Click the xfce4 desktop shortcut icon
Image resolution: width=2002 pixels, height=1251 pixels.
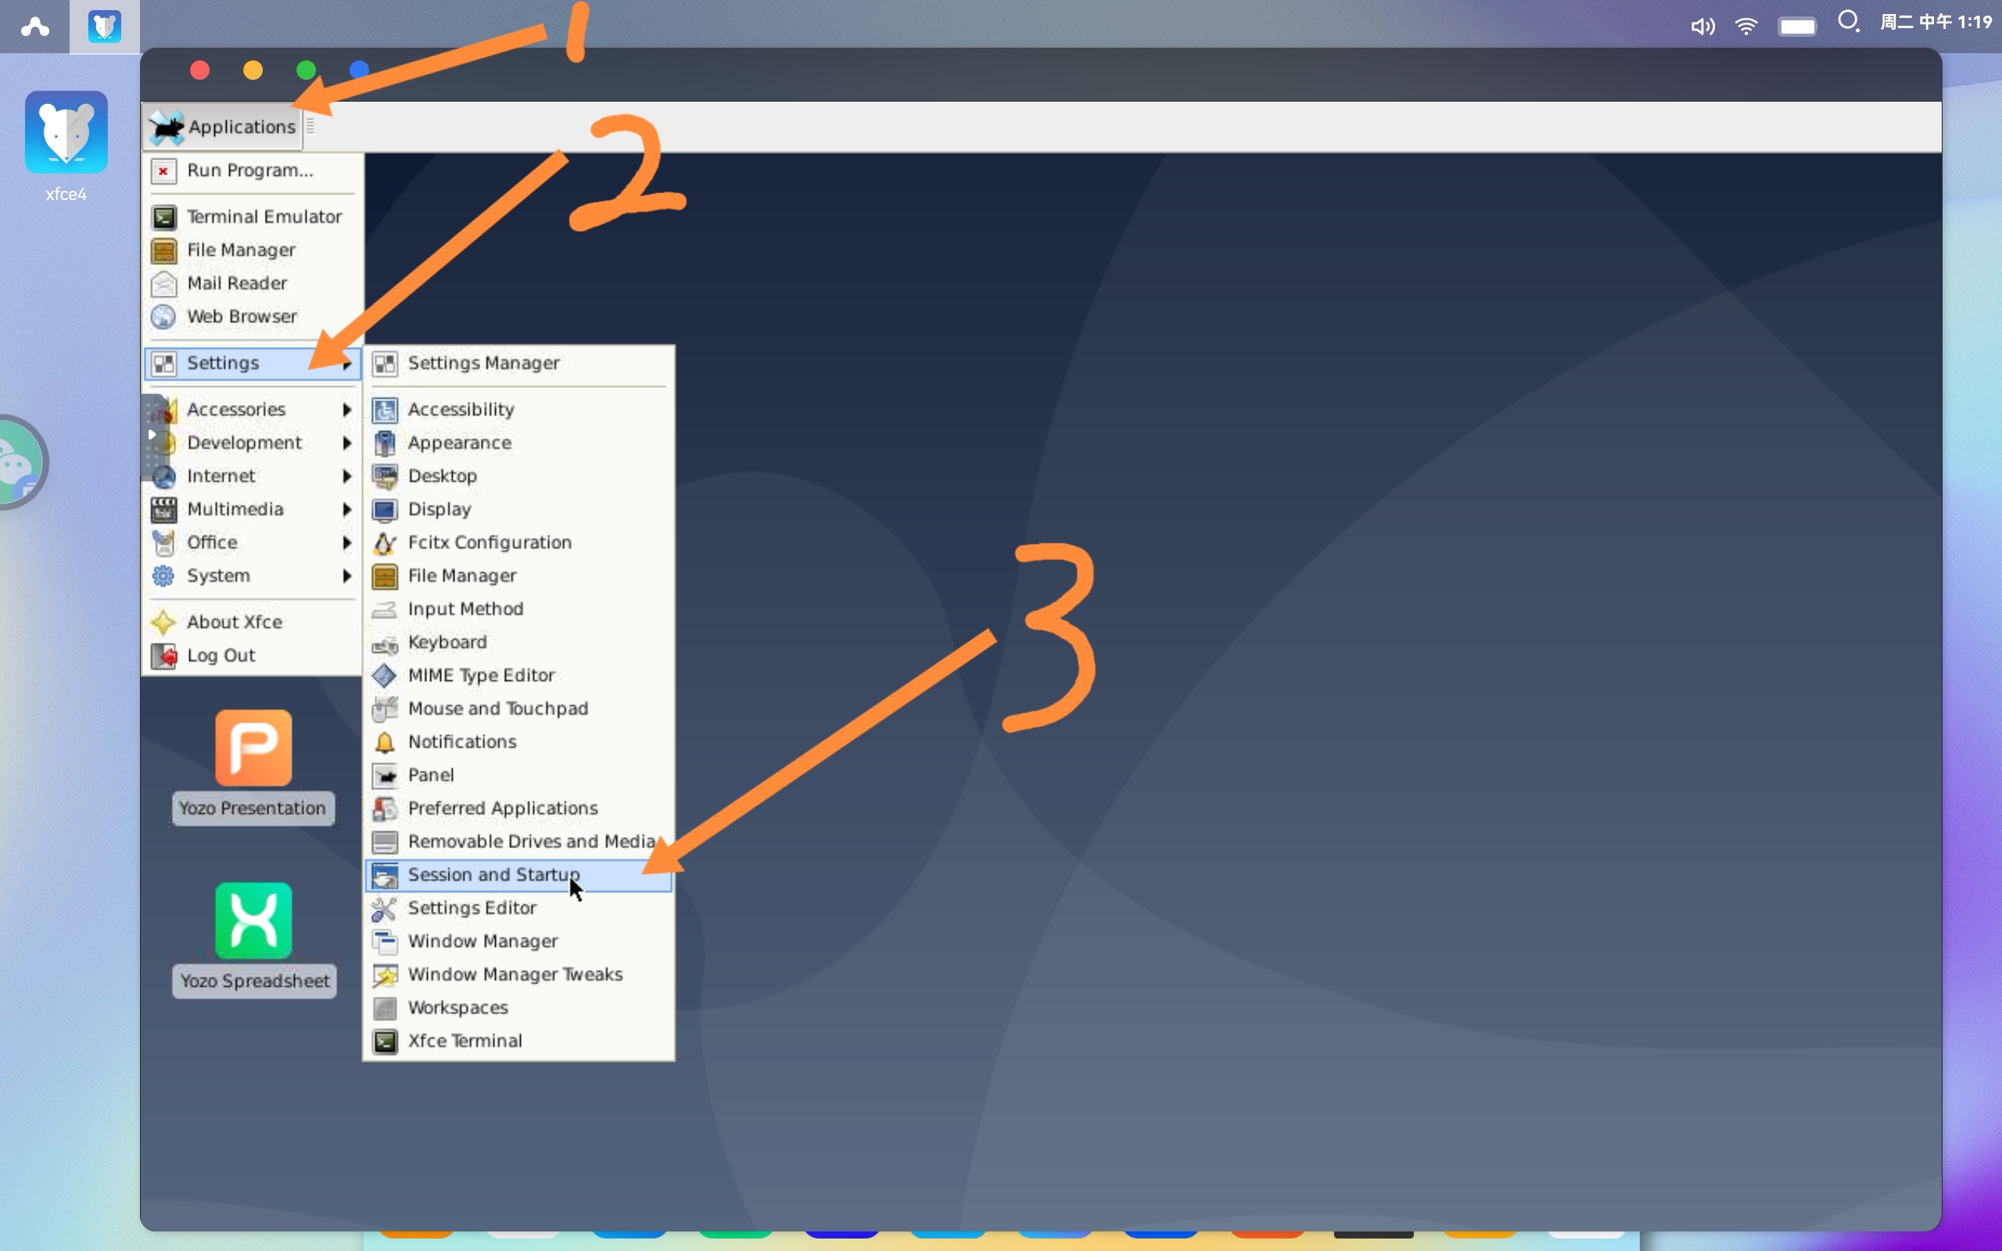point(66,132)
